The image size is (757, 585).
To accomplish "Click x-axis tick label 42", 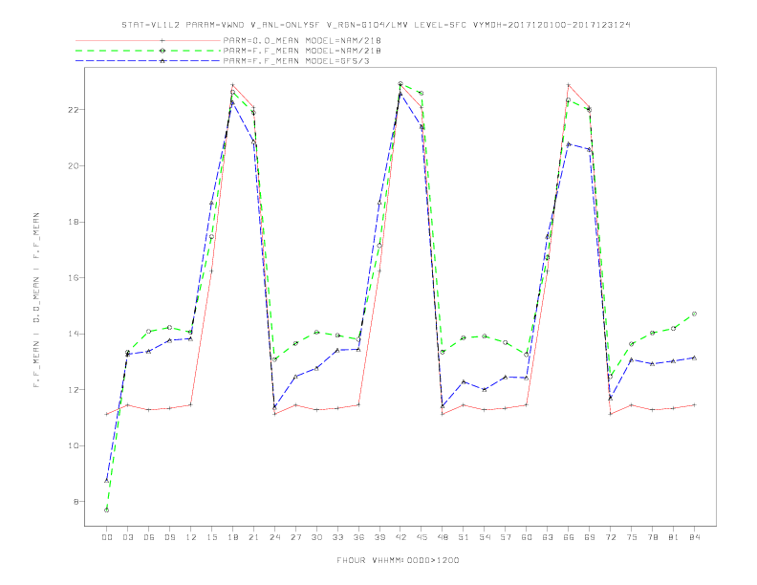I will [x=400, y=537].
